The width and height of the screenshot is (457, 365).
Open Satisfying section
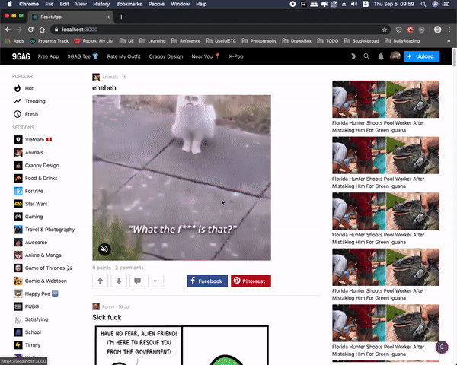point(31,319)
